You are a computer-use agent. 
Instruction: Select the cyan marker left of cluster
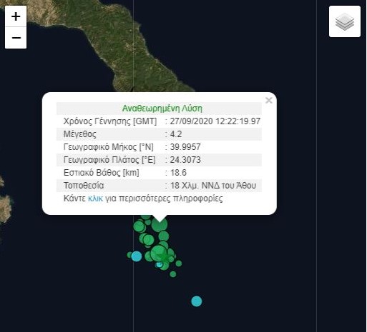[x=137, y=256]
